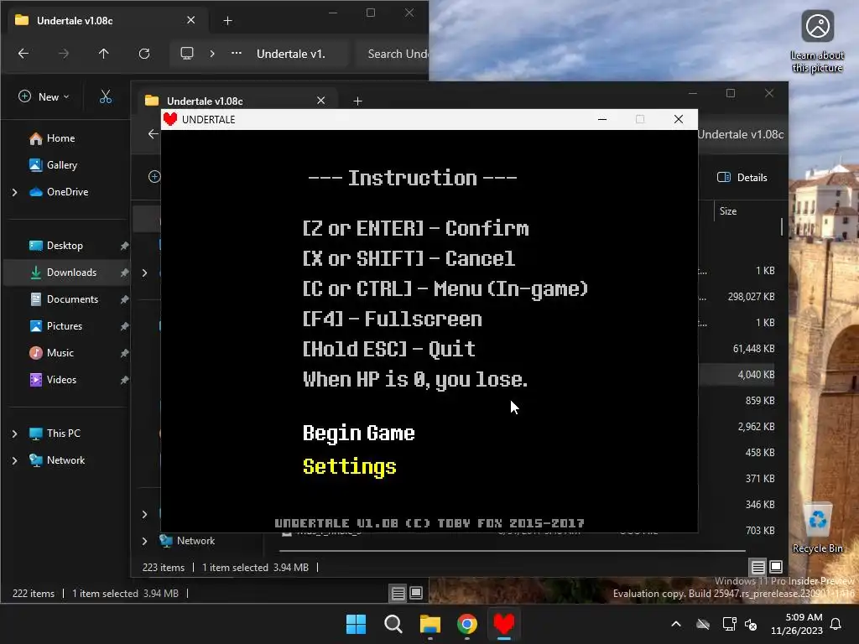Open File Explorer from the taskbar
This screenshot has width=859, height=644.
pos(430,624)
